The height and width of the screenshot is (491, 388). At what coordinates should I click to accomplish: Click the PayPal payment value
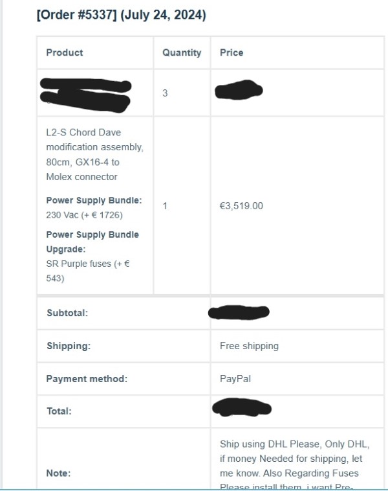click(x=235, y=379)
